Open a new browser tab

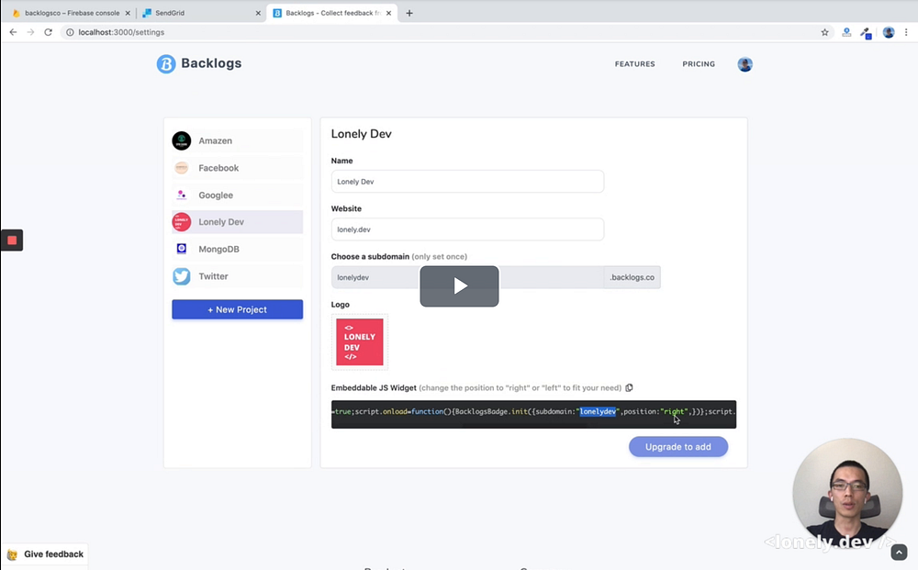coord(409,13)
